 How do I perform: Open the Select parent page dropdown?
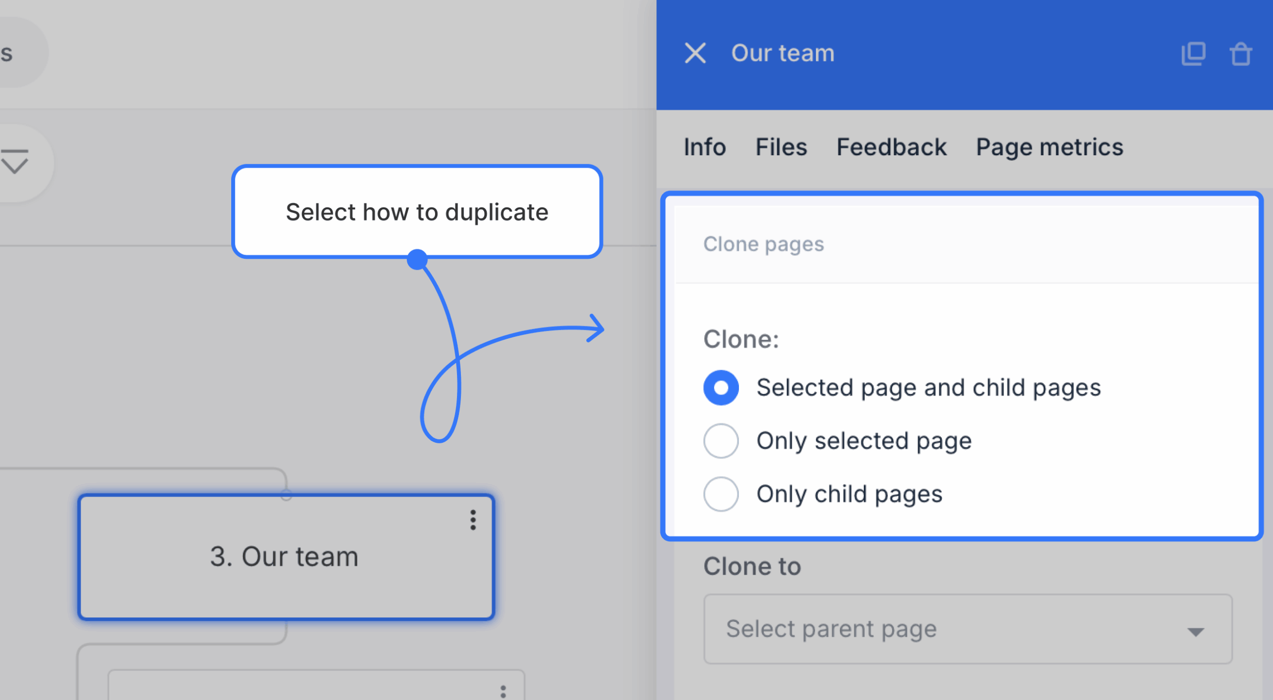(968, 629)
